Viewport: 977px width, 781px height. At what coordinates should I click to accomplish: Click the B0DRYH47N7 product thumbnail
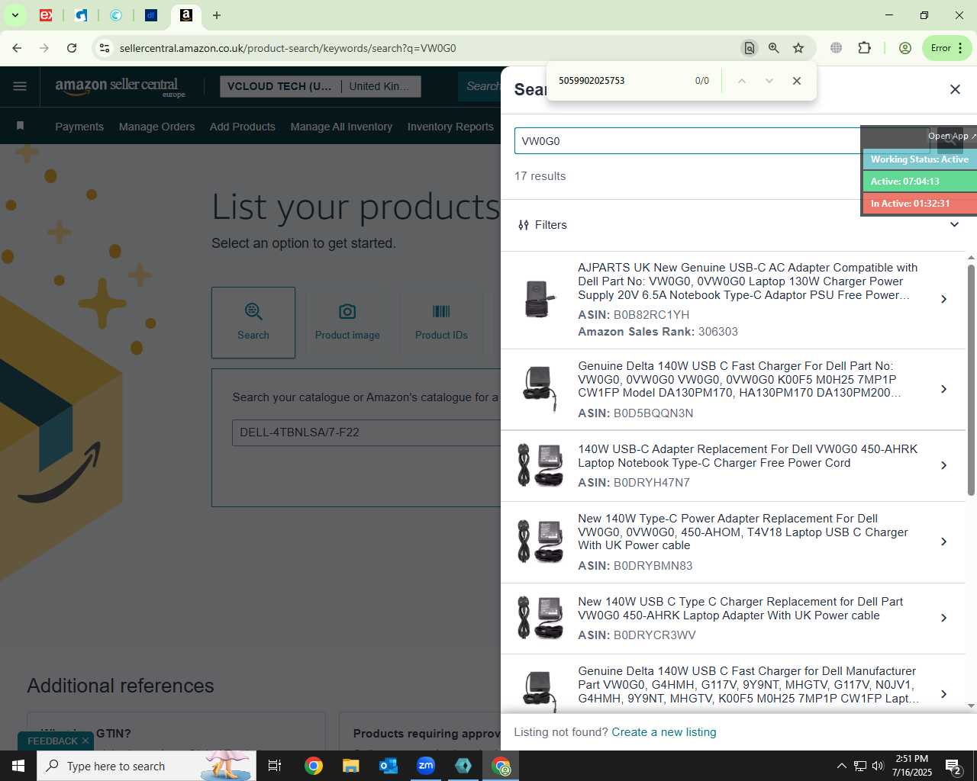(x=539, y=465)
